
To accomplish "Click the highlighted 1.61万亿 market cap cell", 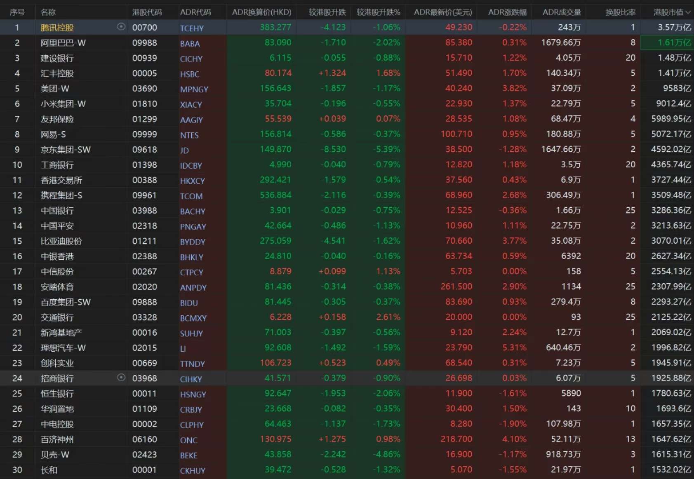I will tap(667, 42).
